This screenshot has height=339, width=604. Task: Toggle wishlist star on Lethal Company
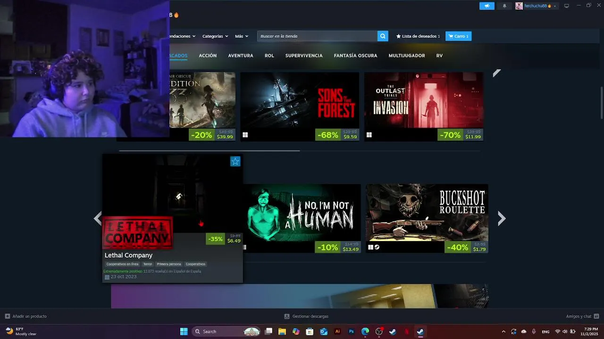(235, 161)
